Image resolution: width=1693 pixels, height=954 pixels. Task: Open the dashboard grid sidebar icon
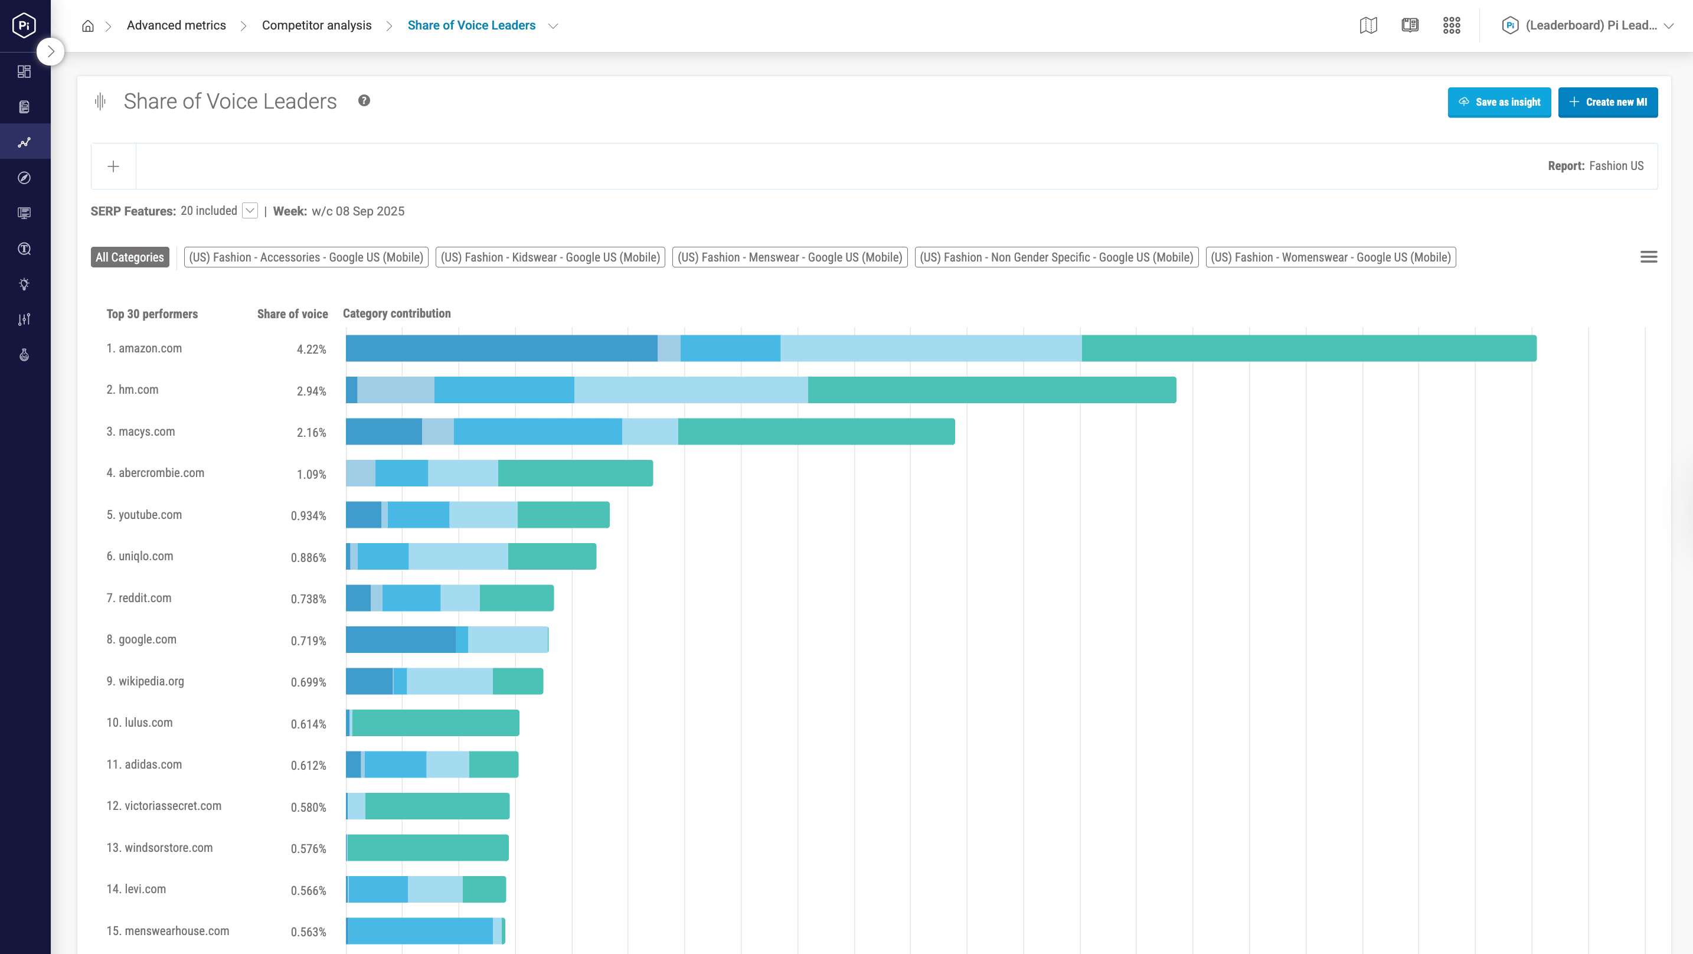tap(24, 71)
